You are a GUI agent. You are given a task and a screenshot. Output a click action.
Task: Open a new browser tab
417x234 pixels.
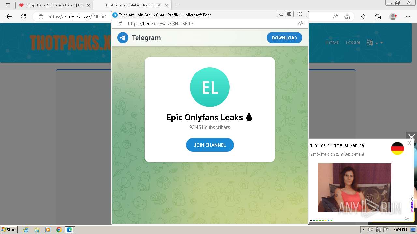pos(177,5)
